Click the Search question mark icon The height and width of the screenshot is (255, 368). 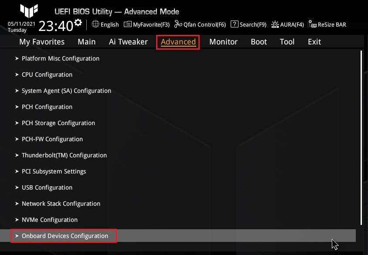click(235, 24)
